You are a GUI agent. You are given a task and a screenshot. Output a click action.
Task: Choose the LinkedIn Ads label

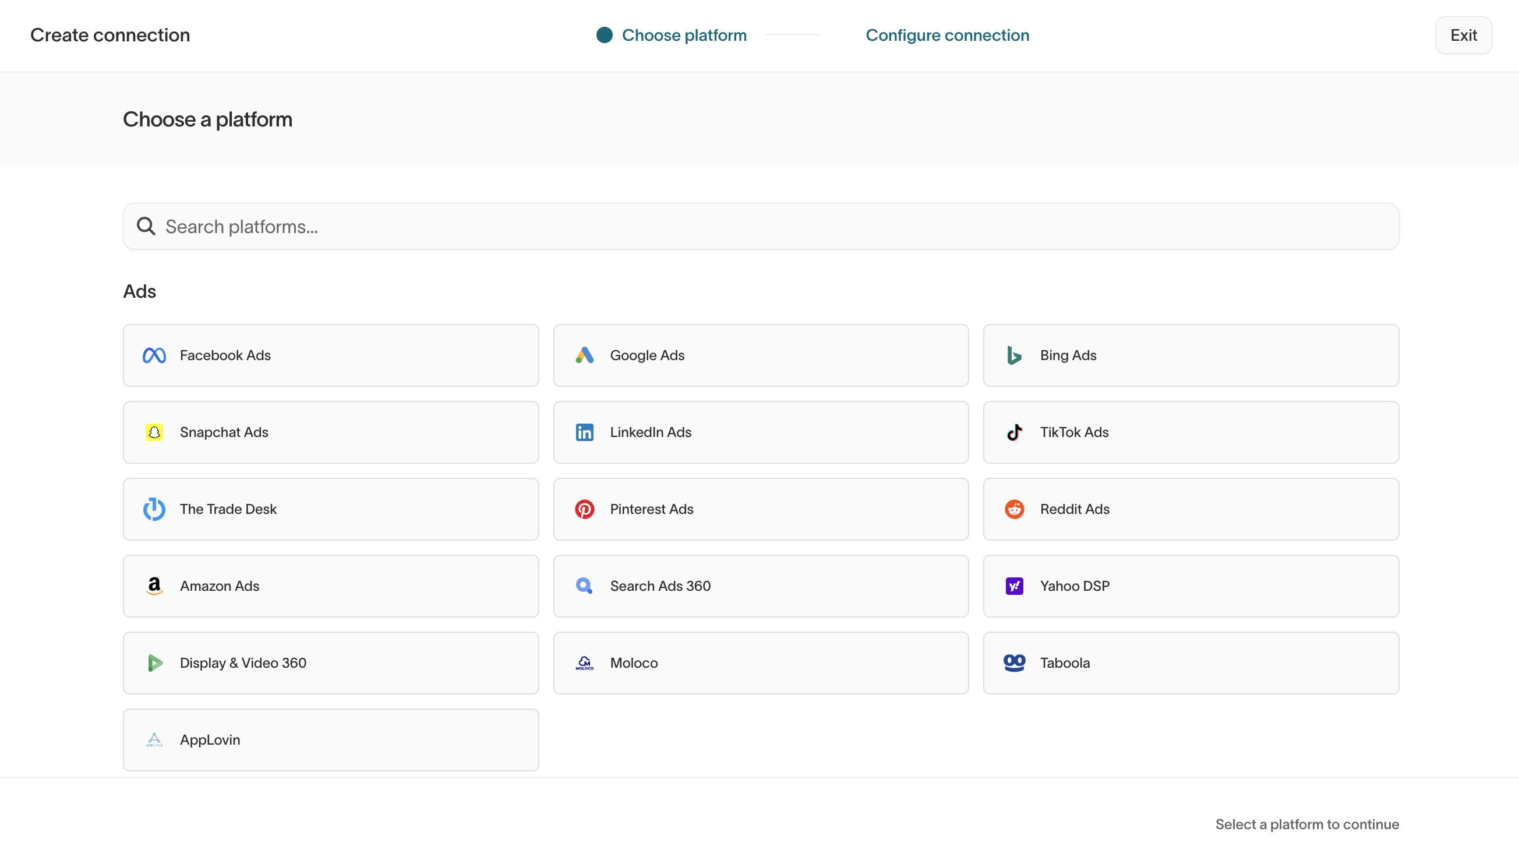click(651, 432)
